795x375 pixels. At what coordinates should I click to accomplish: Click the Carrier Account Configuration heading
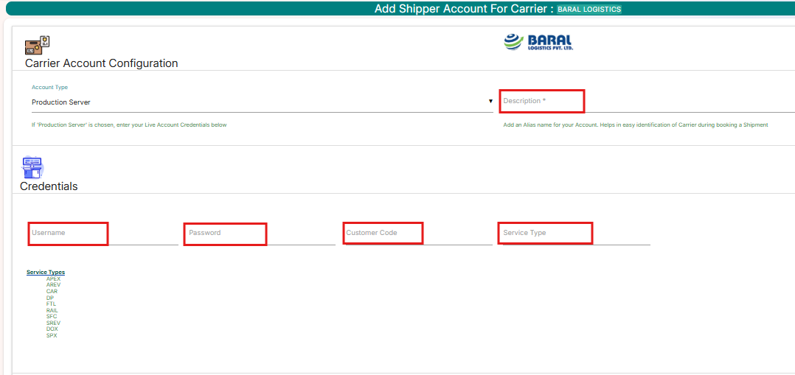(x=102, y=63)
